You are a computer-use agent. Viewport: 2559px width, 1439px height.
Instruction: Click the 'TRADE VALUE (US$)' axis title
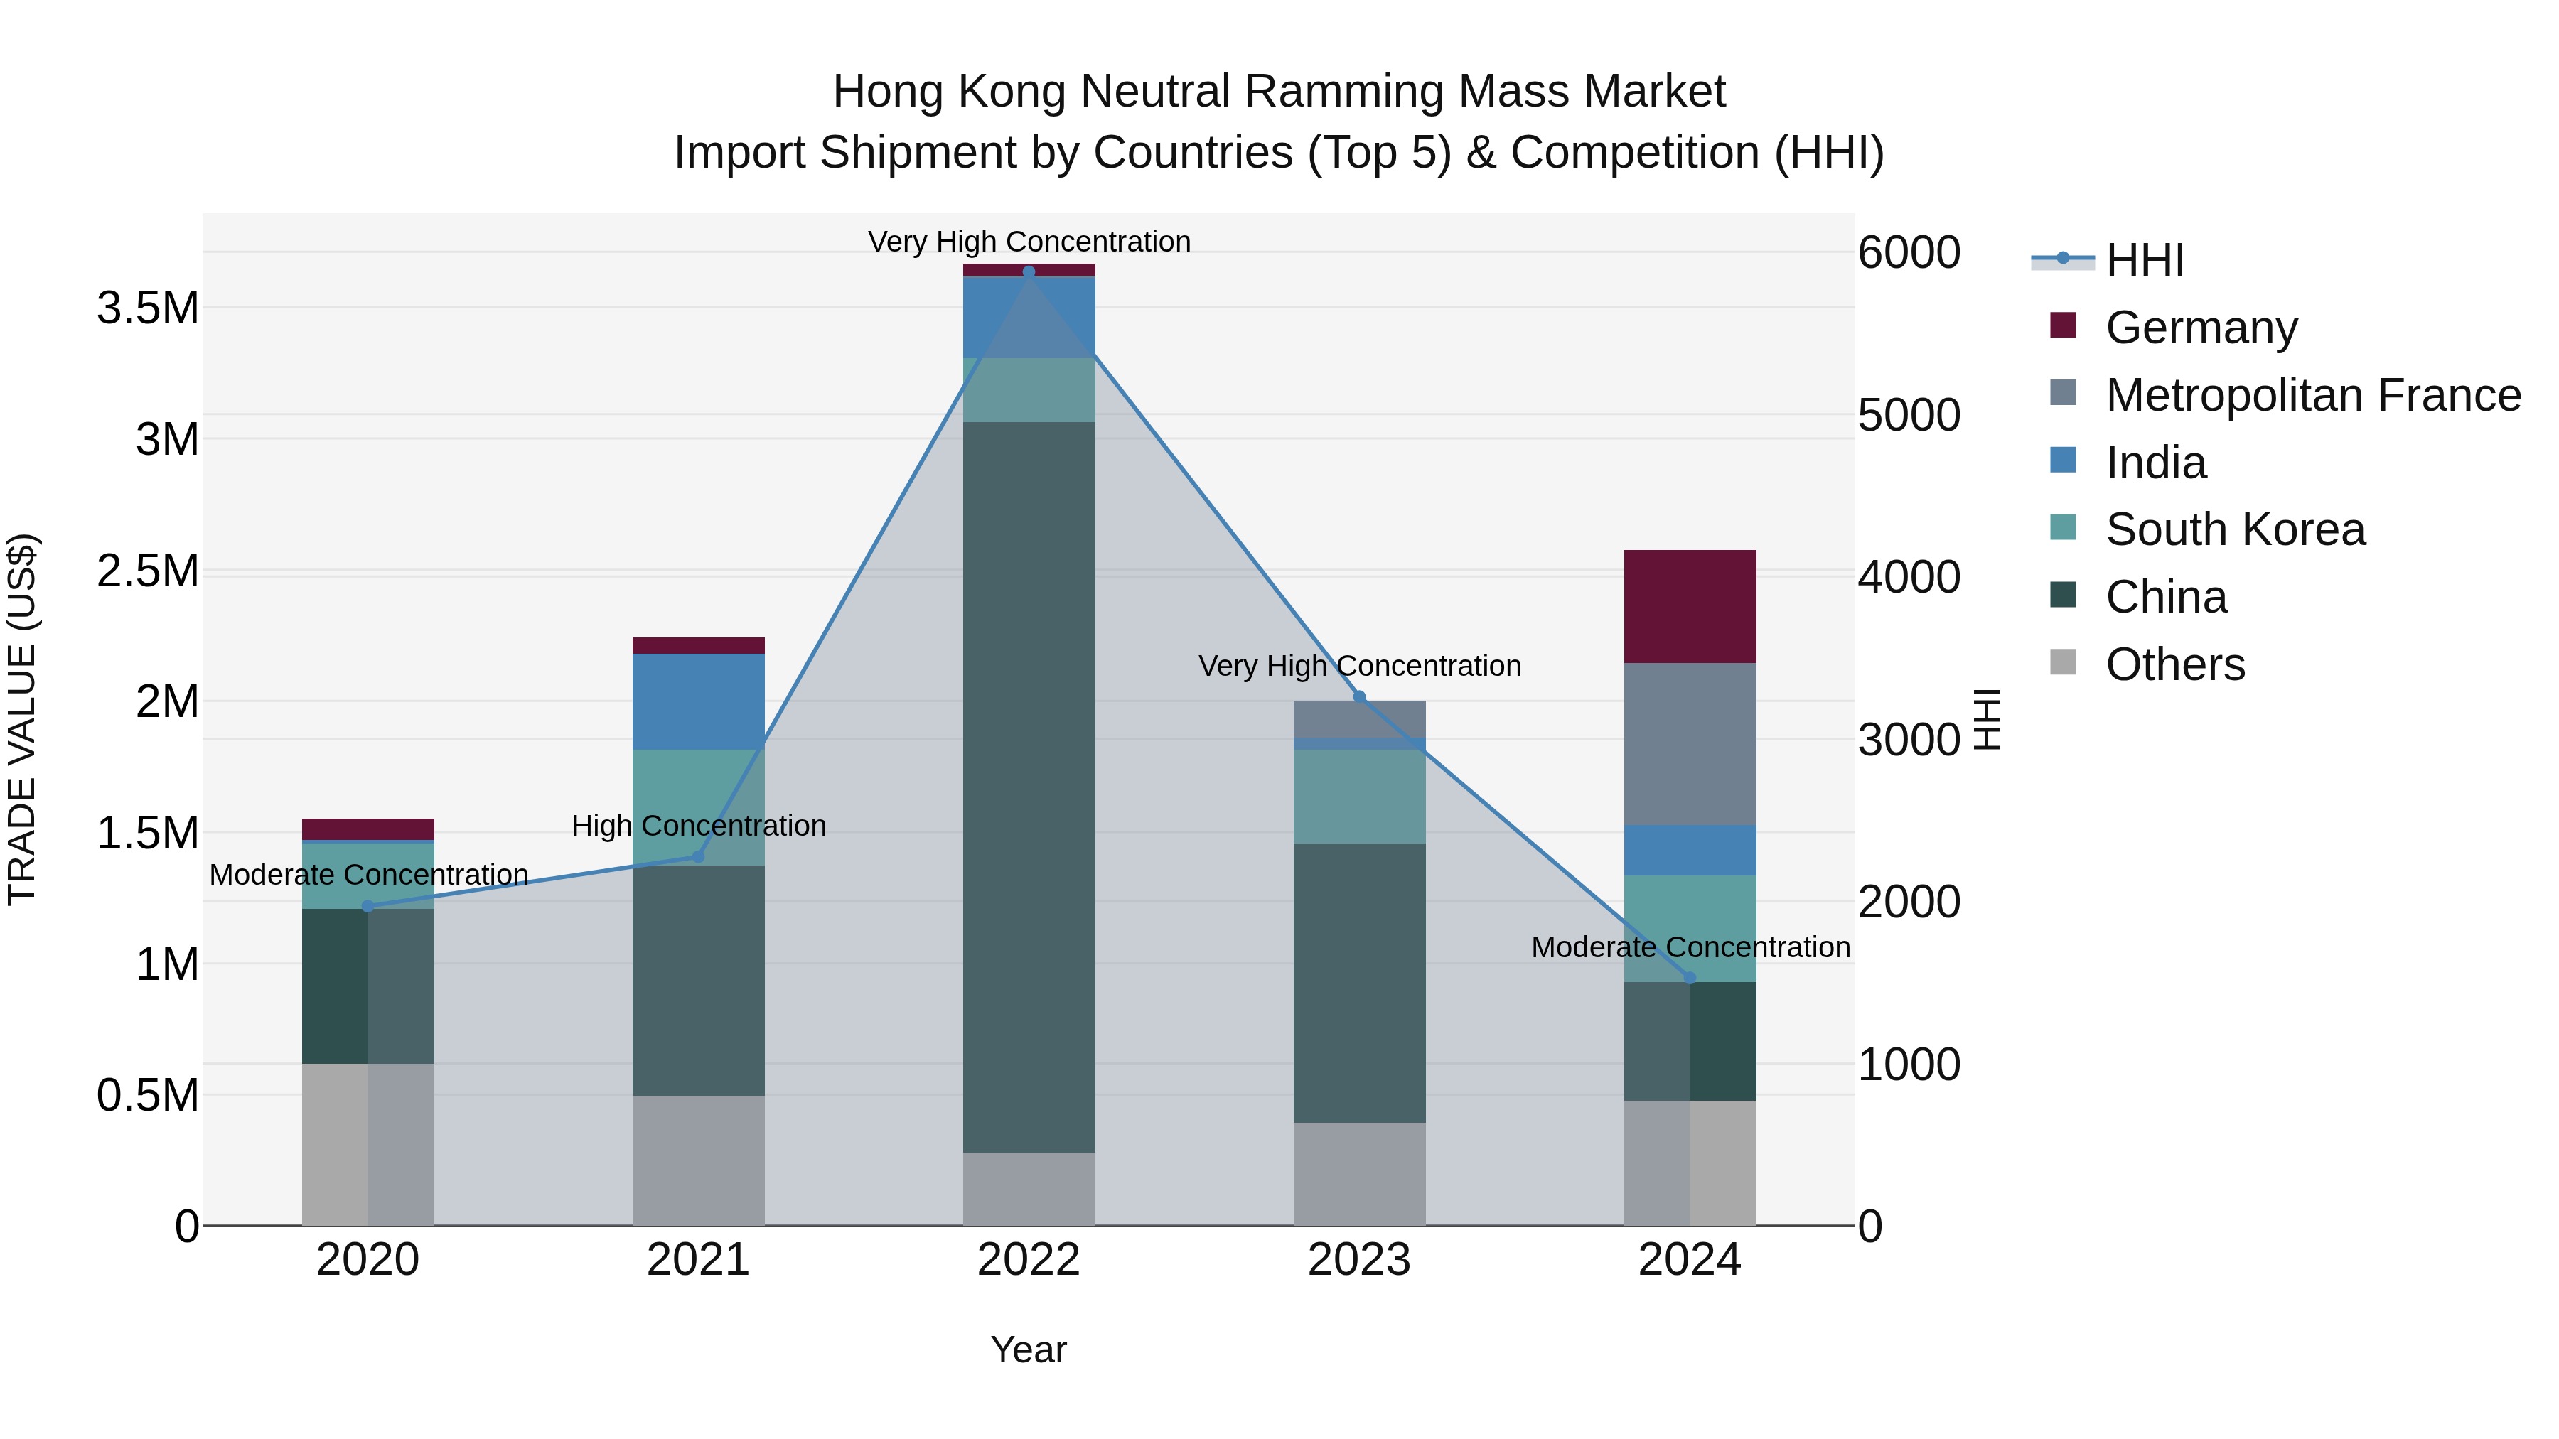[x=22, y=719]
